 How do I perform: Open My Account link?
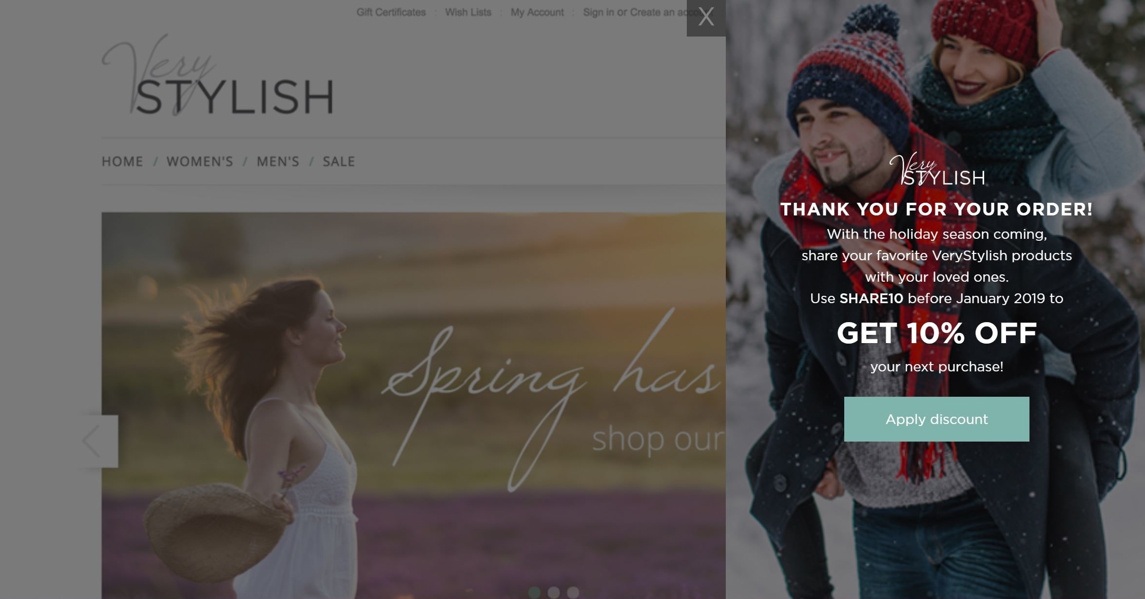(537, 12)
